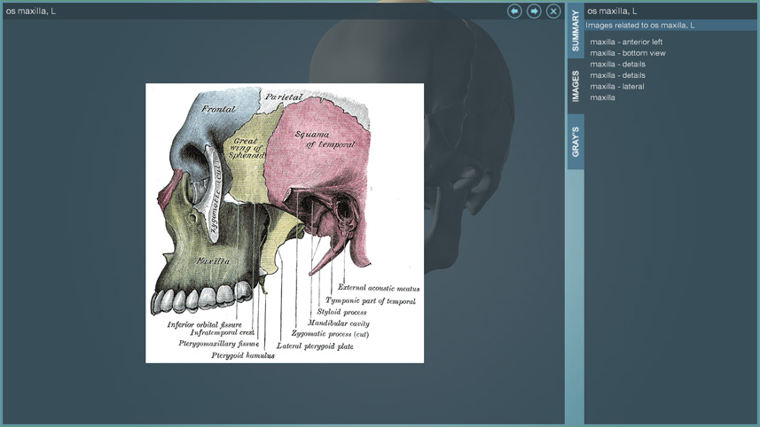Select first 'maxilla - details' entry
Screen dimensions: 760x427
point(617,65)
